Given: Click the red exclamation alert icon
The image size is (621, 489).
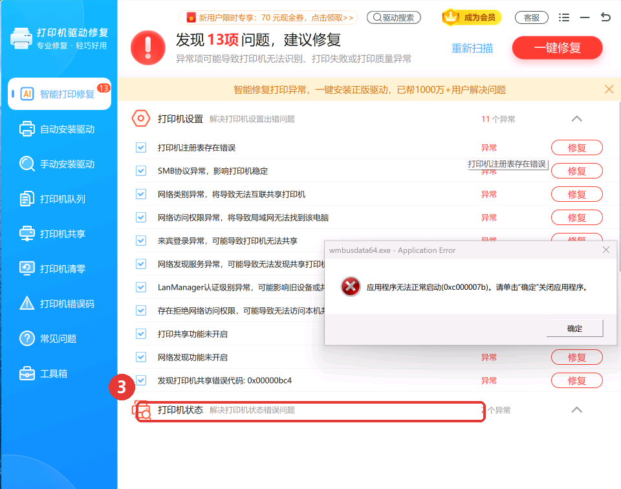Looking at the screenshot, I should coord(147,48).
